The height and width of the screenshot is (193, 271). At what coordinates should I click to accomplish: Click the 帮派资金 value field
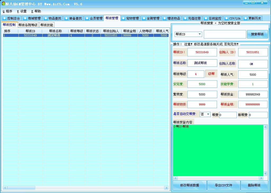(x=253, y=94)
